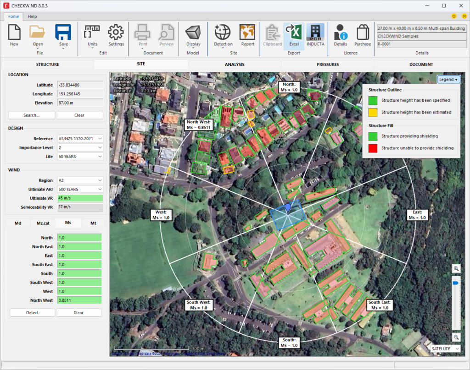Switch to the DOCUMENT tab
Viewport: 470px width, 370px height.
click(x=421, y=64)
